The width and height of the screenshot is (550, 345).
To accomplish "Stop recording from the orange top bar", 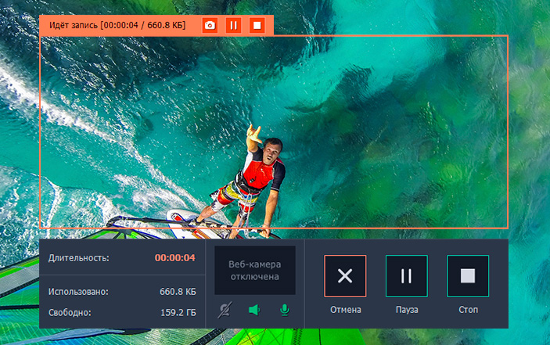I will [257, 25].
